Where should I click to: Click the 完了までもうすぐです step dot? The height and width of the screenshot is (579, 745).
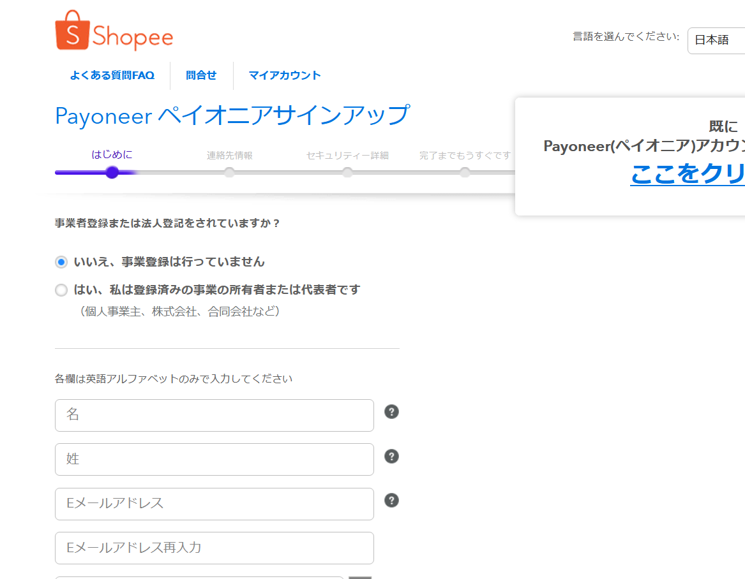[465, 172]
